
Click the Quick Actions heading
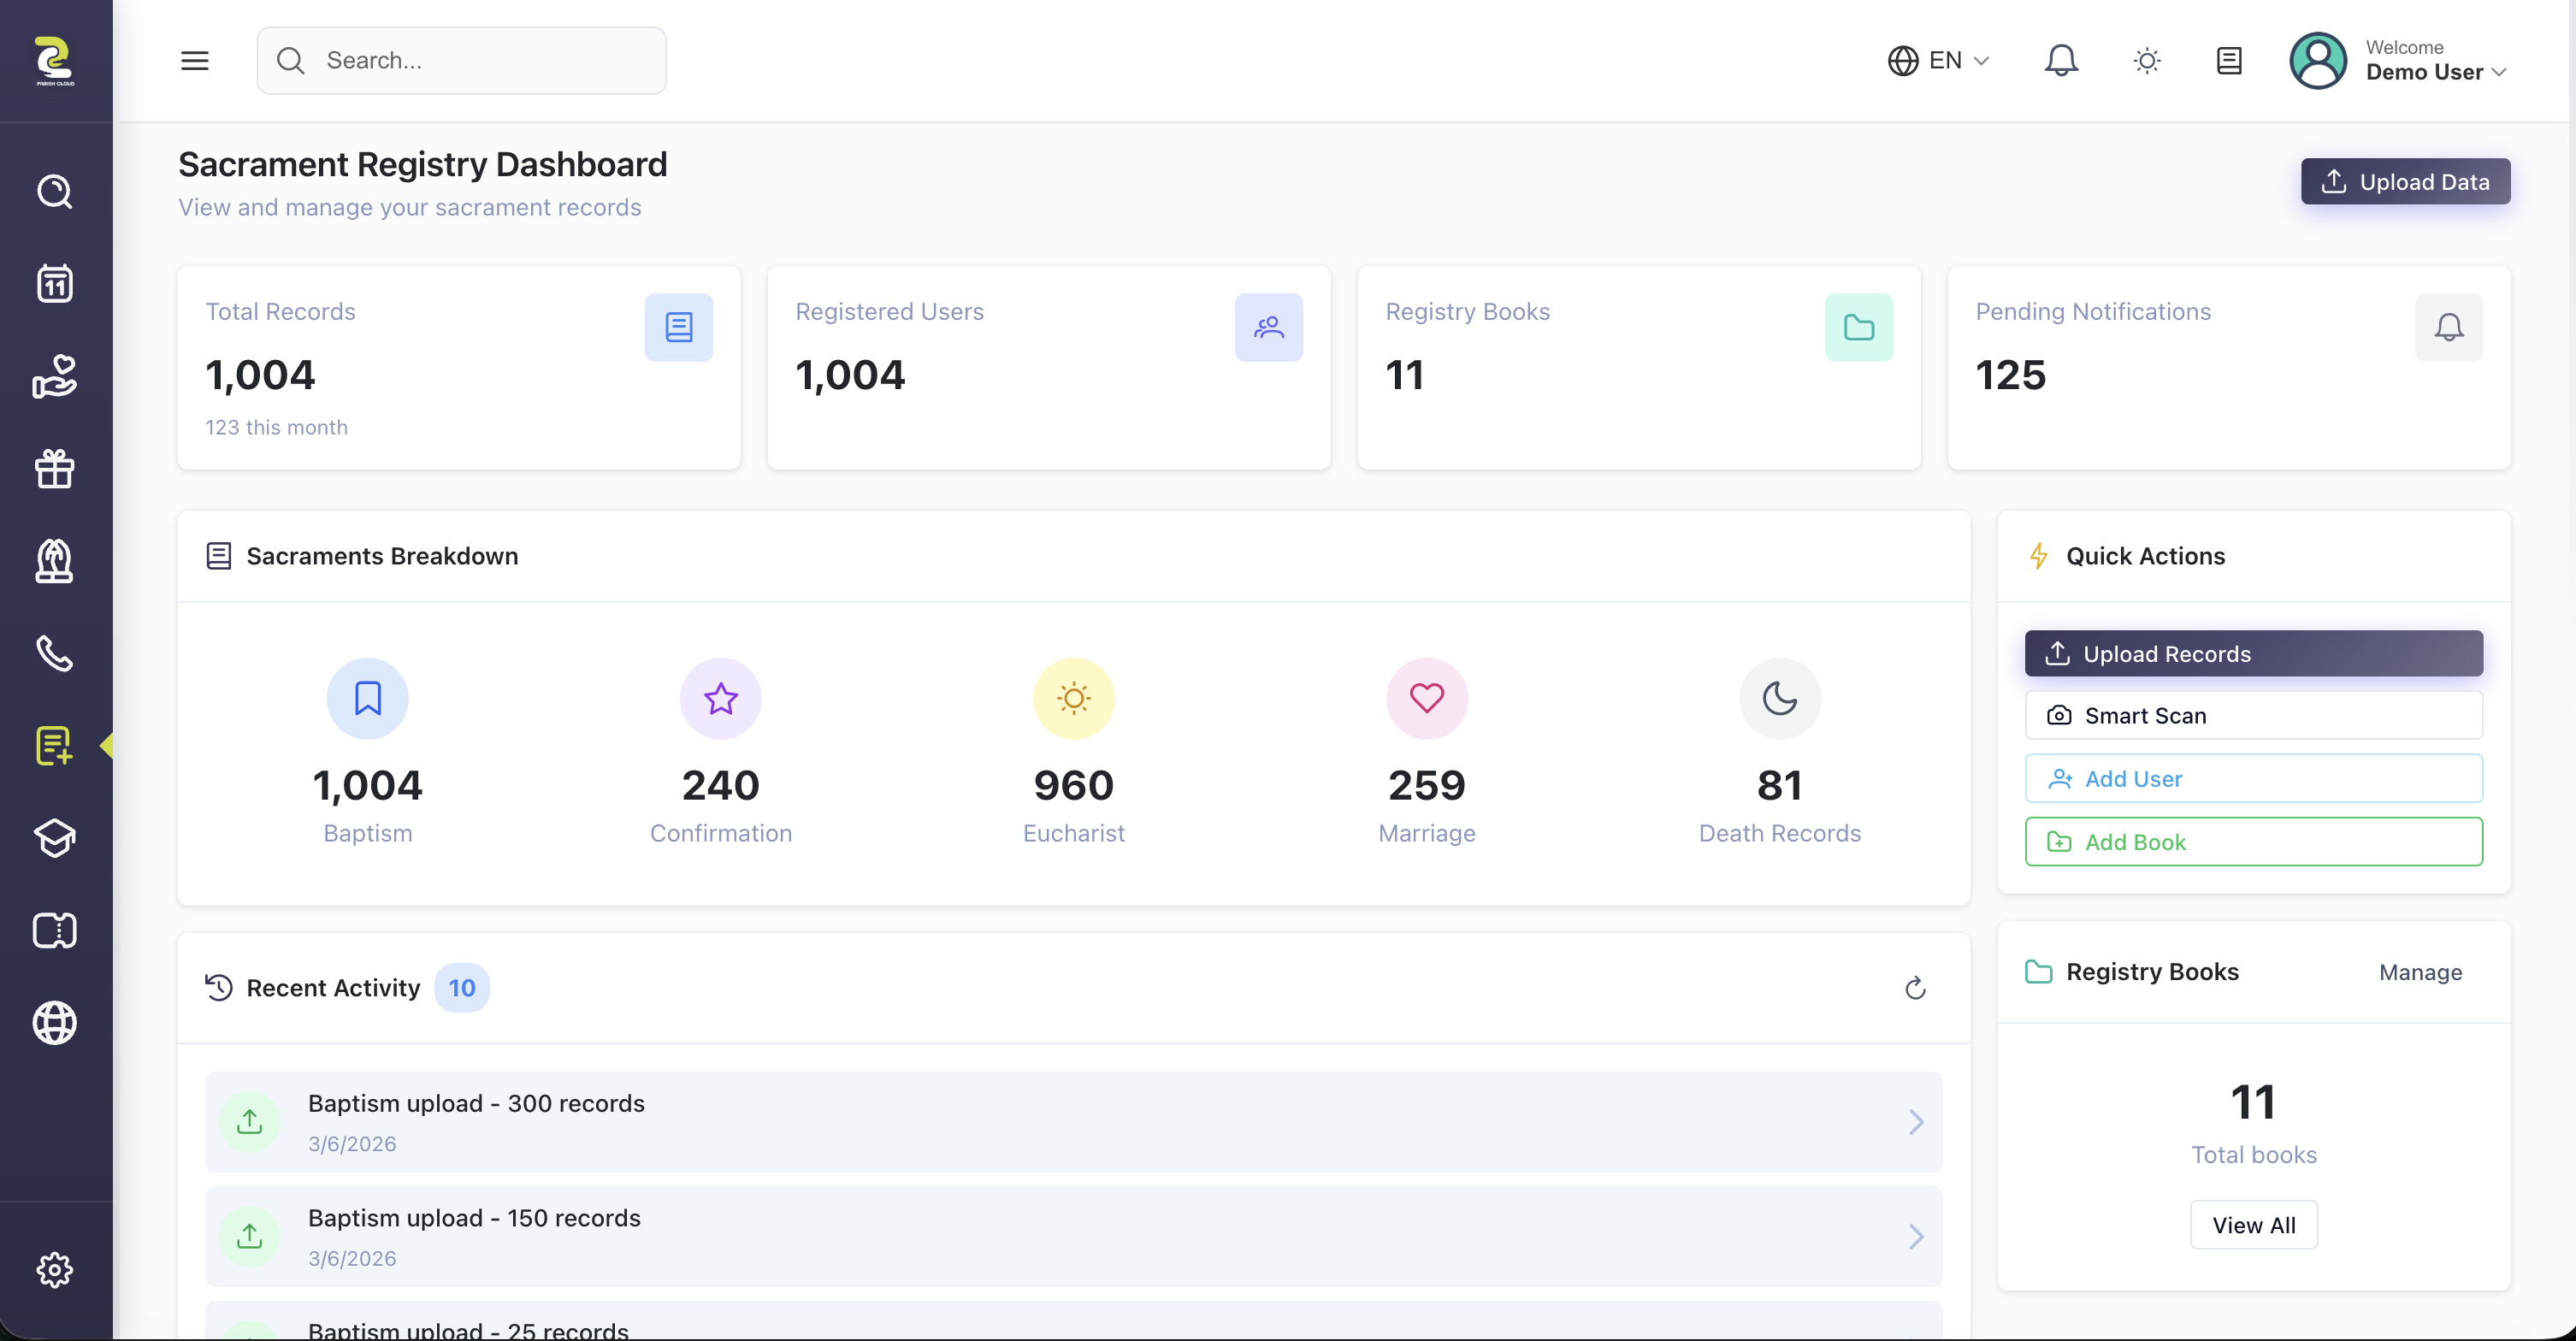(2145, 556)
